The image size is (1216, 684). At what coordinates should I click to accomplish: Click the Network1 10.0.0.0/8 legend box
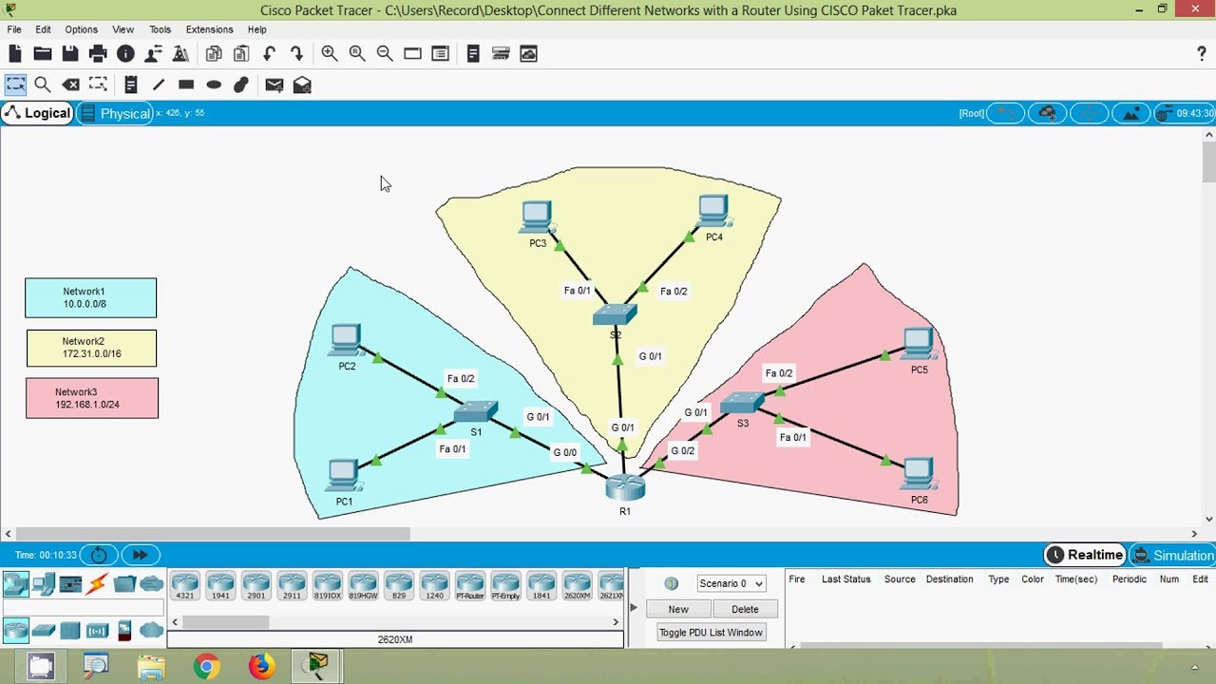point(91,297)
